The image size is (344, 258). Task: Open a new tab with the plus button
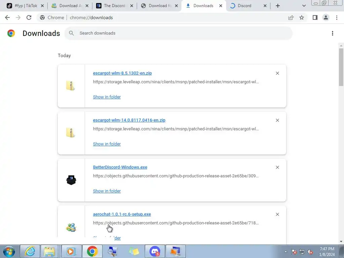click(x=278, y=6)
